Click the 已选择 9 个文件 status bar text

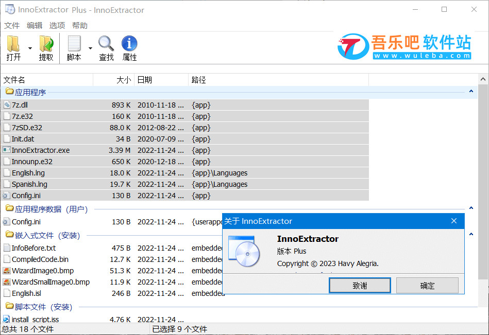tap(180, 329)
